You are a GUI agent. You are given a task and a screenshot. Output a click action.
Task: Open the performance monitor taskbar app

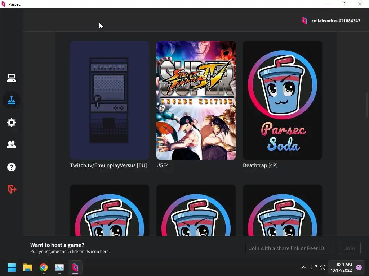coord(59,267)
